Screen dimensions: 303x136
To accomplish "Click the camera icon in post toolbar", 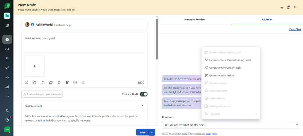I will [43, 82].
